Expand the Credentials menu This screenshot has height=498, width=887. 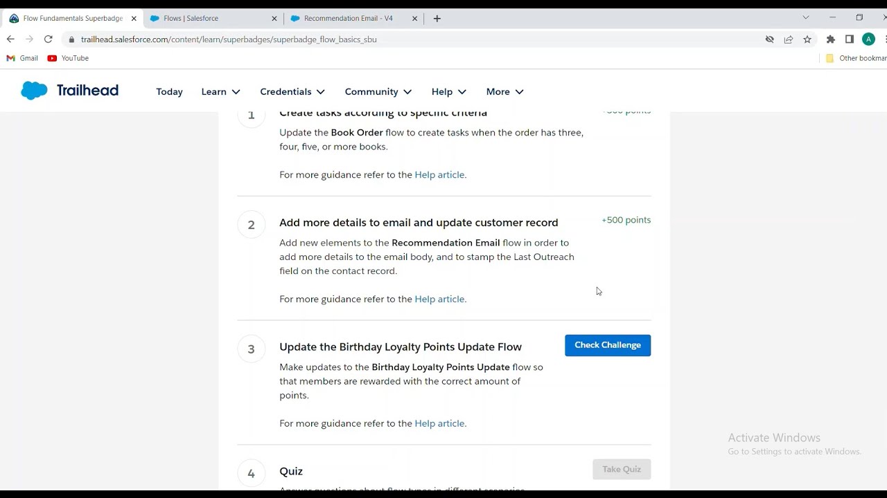click(x=292, y=91)
